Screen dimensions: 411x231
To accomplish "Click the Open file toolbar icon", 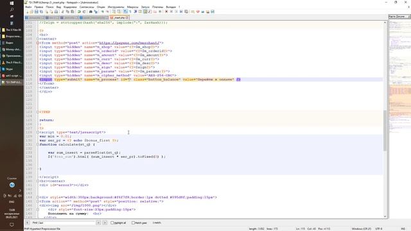I will (x=31, y=12).
